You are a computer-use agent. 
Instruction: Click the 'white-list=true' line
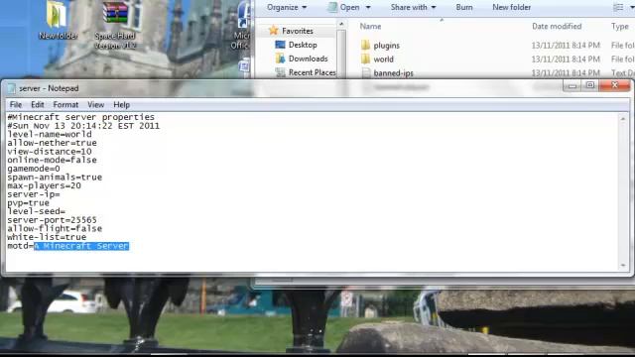47,237
